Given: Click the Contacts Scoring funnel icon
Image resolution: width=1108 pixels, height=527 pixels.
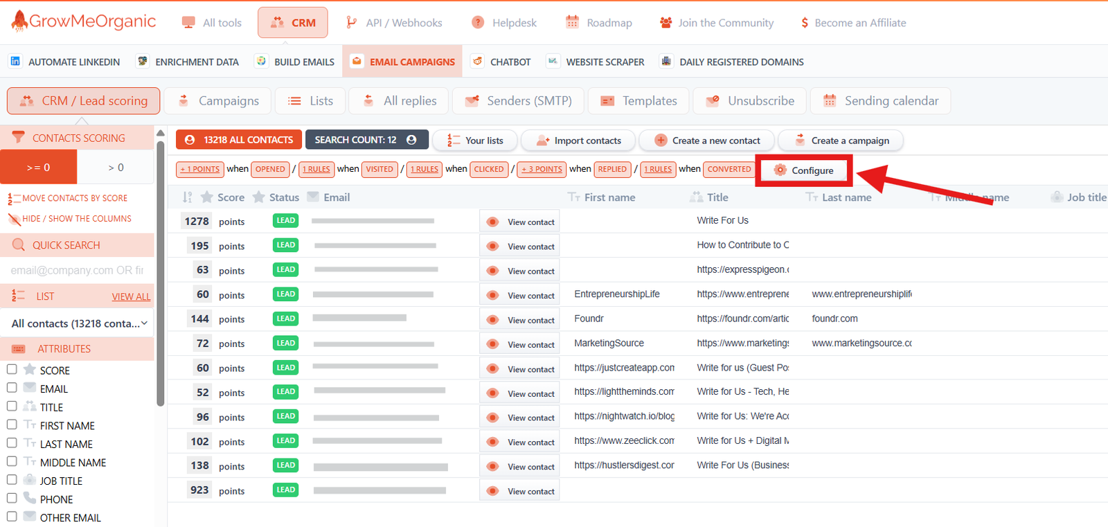Looking at the screenshot, I should coord(19,137).
